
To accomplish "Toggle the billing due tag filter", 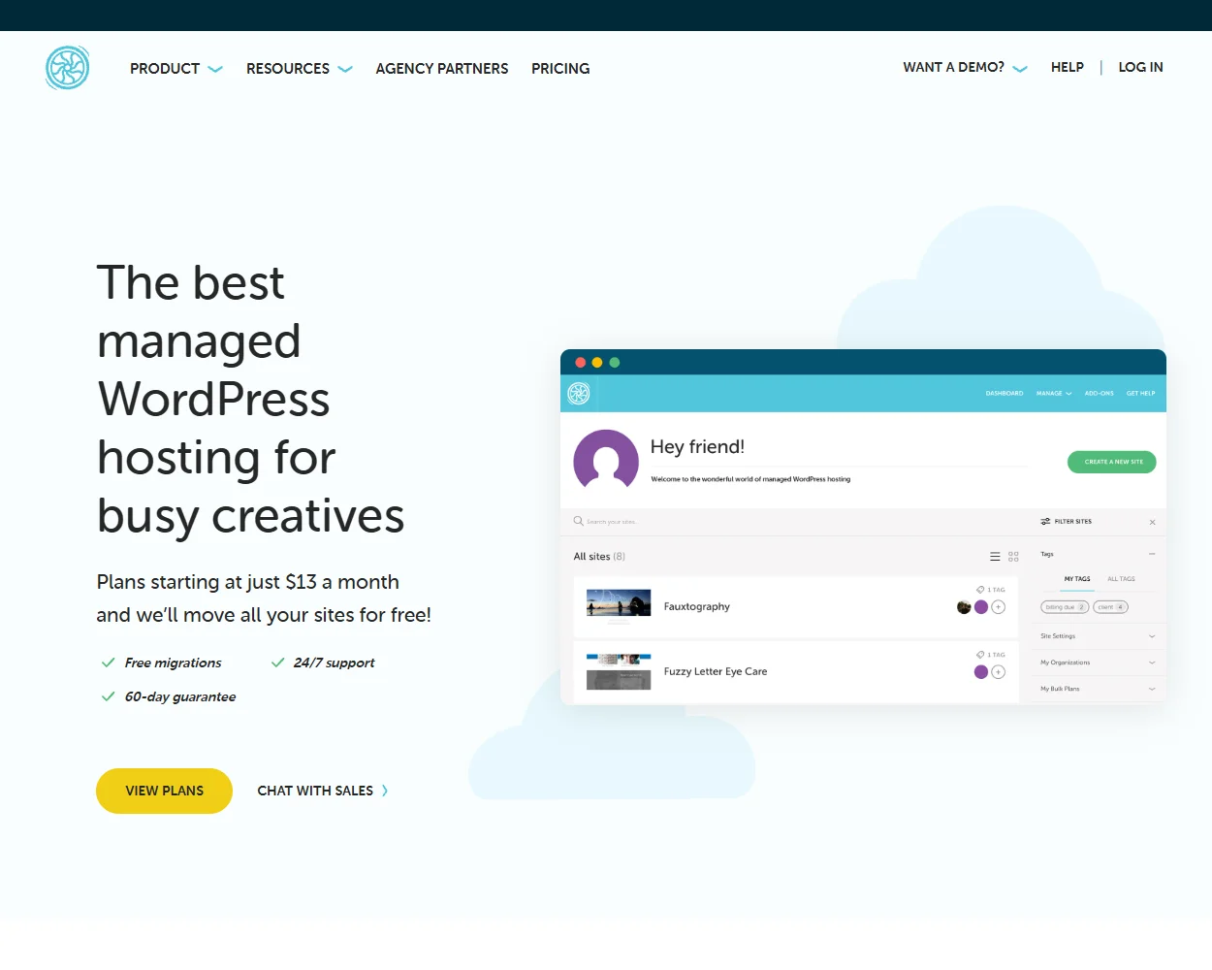I will 1064,607.
